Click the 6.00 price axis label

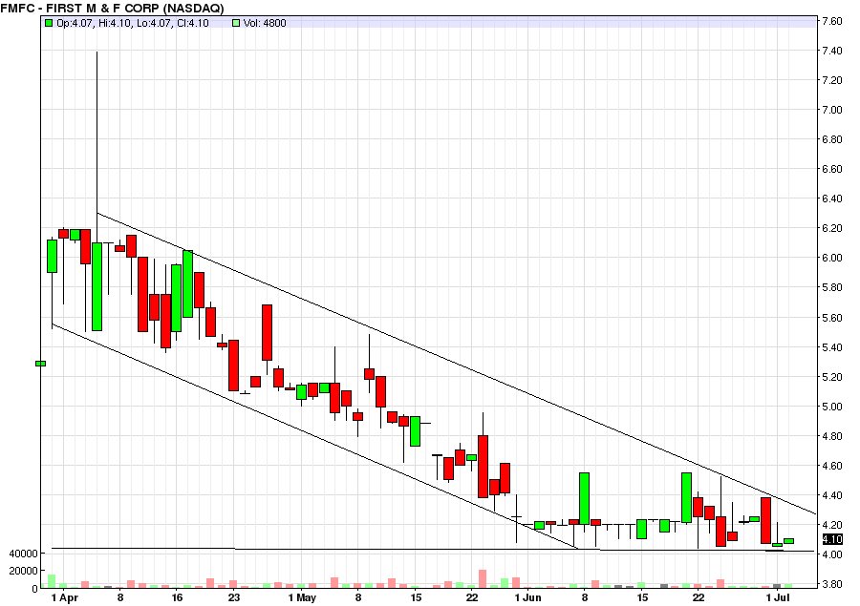click(832, 258)
